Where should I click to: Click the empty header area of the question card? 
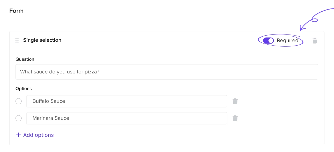click(160, 40)
